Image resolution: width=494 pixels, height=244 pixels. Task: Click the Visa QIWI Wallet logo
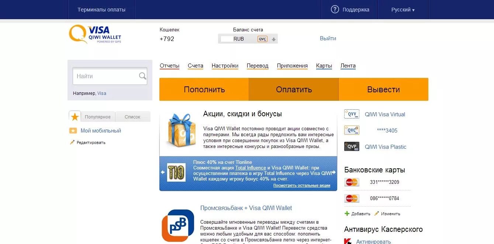pos(95,34)
